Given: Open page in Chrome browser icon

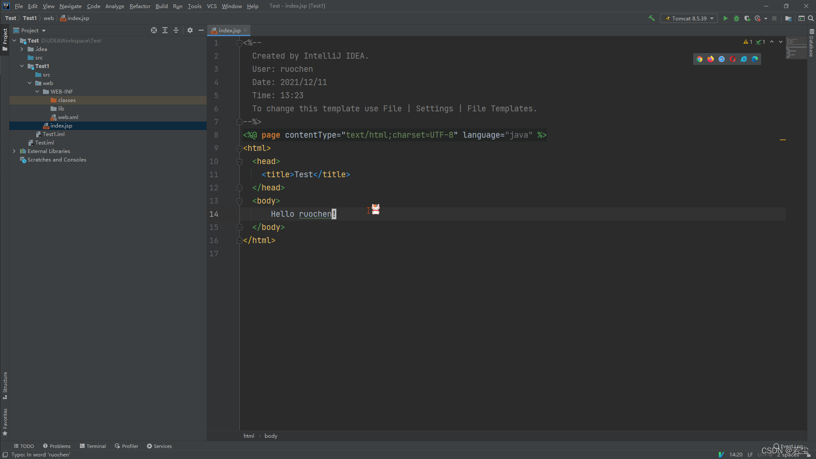Looking at the screenshot, I should [x=699, y=59].
